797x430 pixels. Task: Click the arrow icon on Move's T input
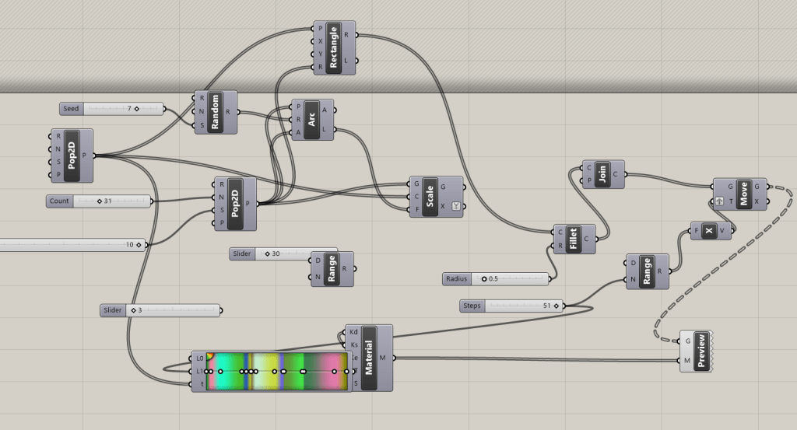pos(719,201)
